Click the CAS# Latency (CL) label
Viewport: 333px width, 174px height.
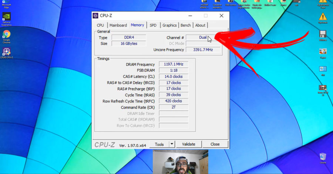click(x=139, y=77)
